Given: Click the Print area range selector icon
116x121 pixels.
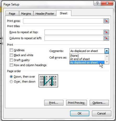Looking at the screenshot, I should (106, 21).
